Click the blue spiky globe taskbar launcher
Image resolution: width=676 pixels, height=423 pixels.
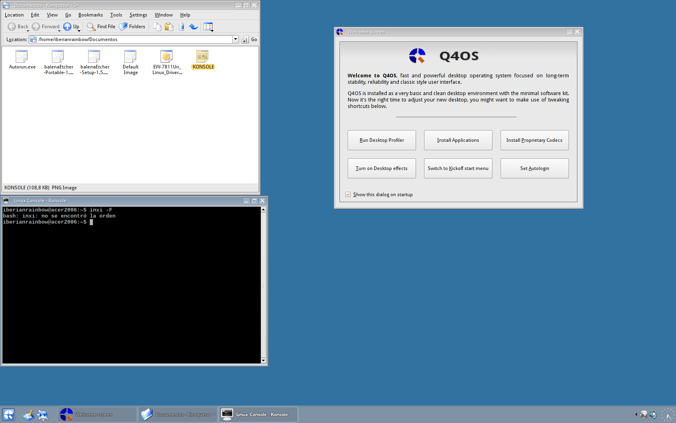[43, 415]
